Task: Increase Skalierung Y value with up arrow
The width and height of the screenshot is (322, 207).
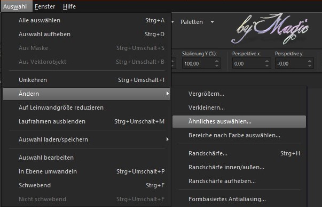Action: tap(217, 61)
